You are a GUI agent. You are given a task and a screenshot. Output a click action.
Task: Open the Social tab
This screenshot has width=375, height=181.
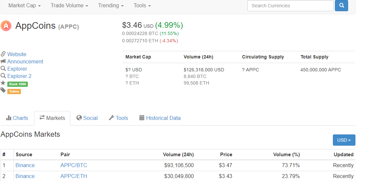click(x=87, y=118)
